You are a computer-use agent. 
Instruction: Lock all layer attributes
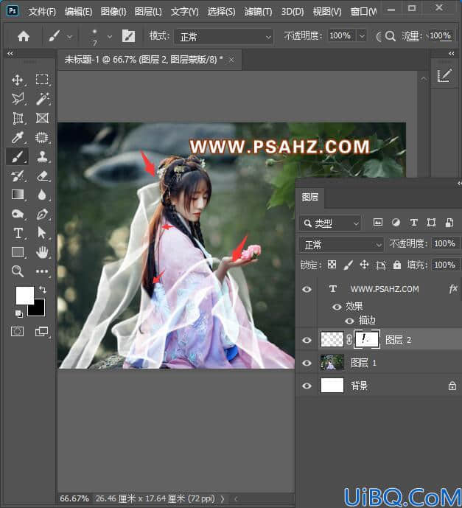pos(397,265)
